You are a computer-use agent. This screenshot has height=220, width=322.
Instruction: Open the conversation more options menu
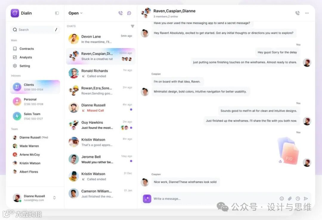coord(307,13)
